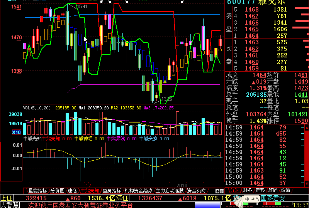Click the X10 volume scale badge

[16, 132]
